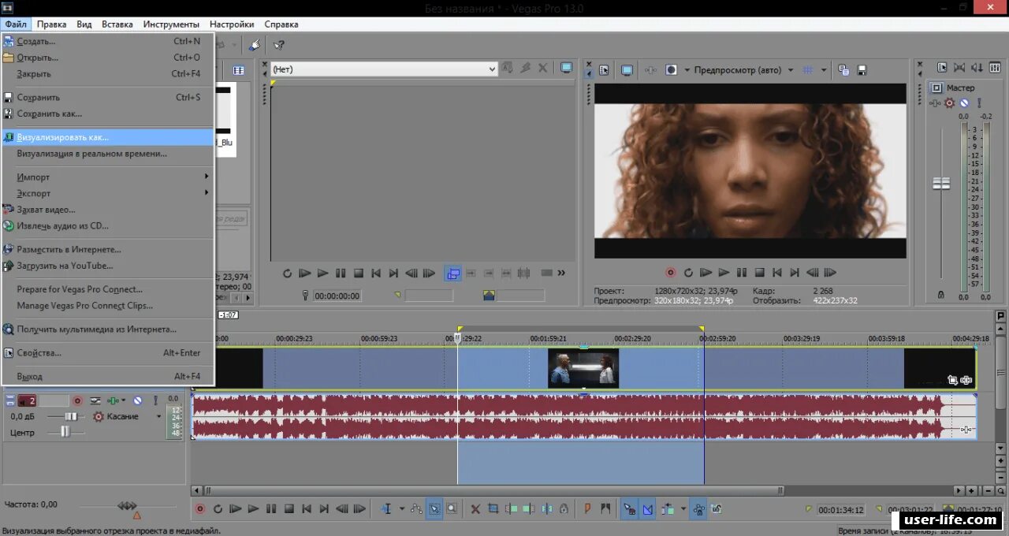Click the lock icon under master fader
Screen dimensions: 1009x536
940,295
